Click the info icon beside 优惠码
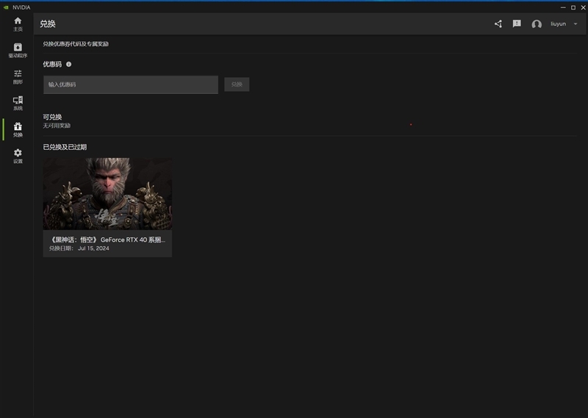This screenshot has height=418, width=588. coord(68,65)
